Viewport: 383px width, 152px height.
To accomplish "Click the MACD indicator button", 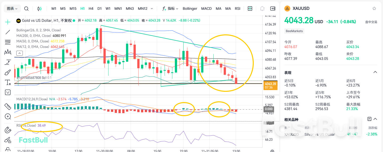I will (206, 9).
